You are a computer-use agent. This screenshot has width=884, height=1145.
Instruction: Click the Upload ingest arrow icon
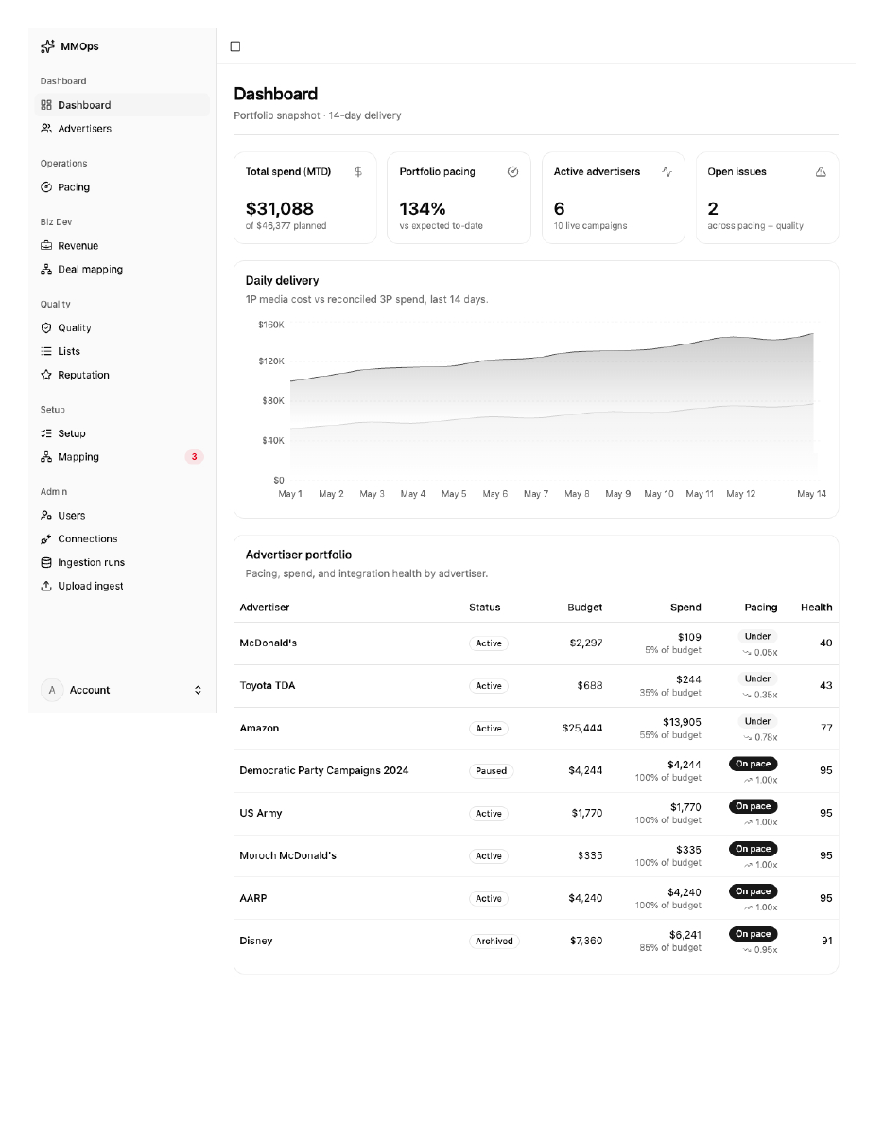coord(46,586)
